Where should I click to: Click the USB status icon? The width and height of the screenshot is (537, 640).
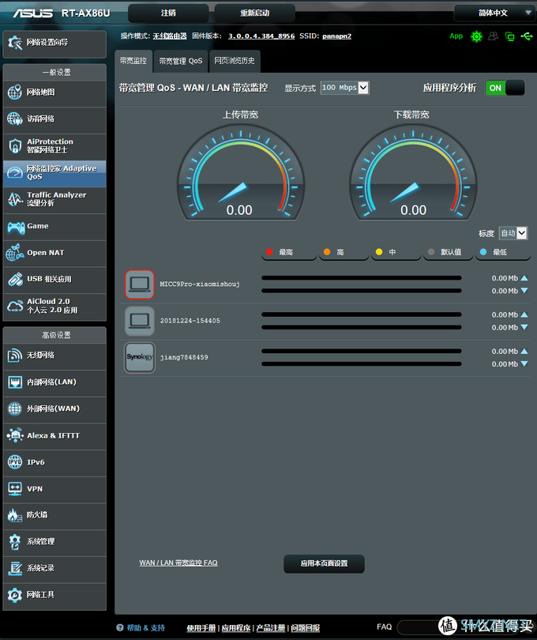527,36
